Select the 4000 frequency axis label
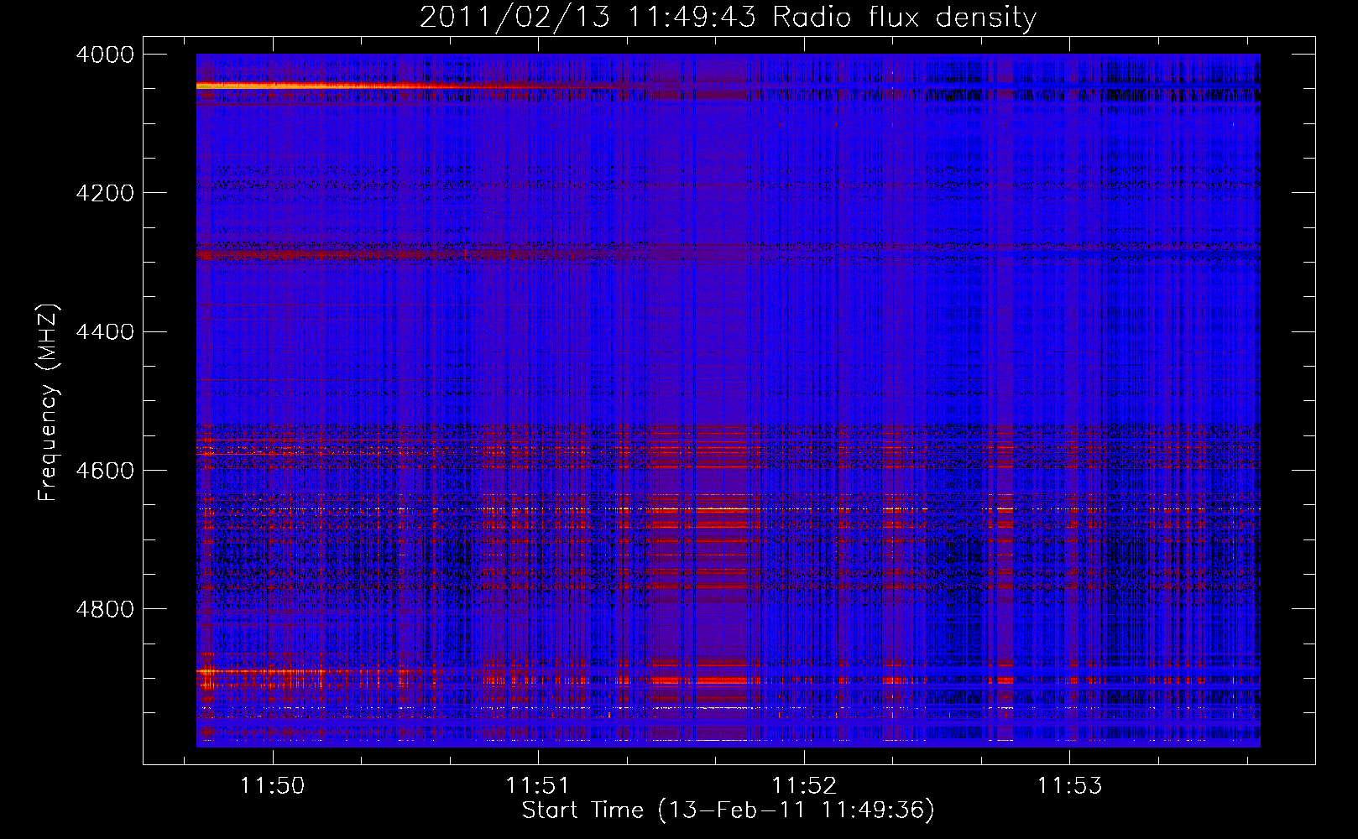The width and height of the screenshot is (1358, 839). click(x=105, y=55)
